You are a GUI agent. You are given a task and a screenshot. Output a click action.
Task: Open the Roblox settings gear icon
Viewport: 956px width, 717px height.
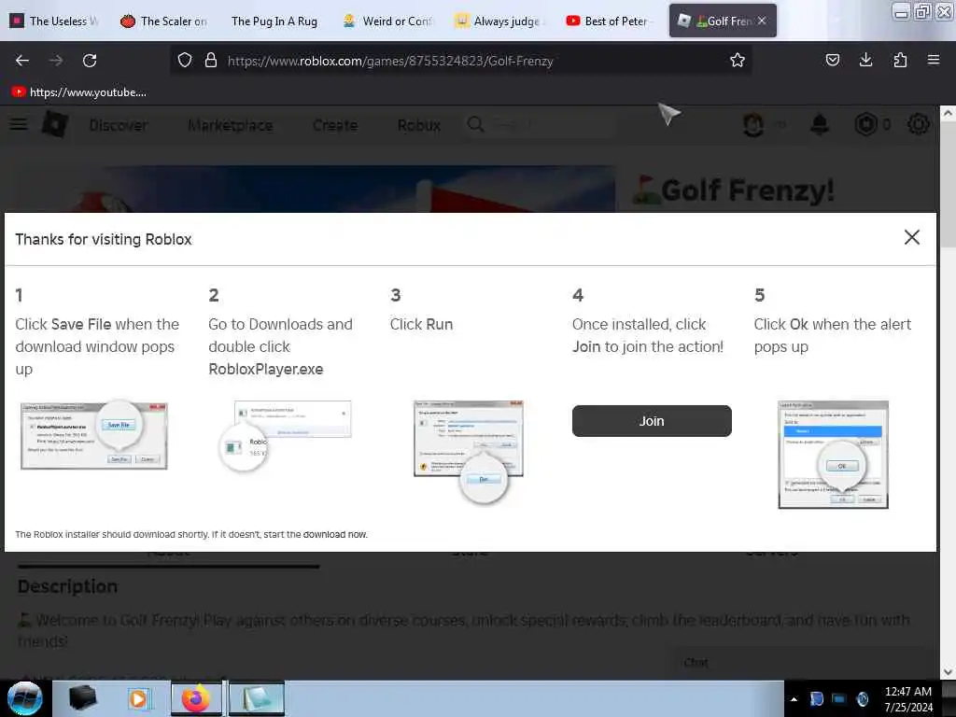pyautogui.click(x=919, y=124)
